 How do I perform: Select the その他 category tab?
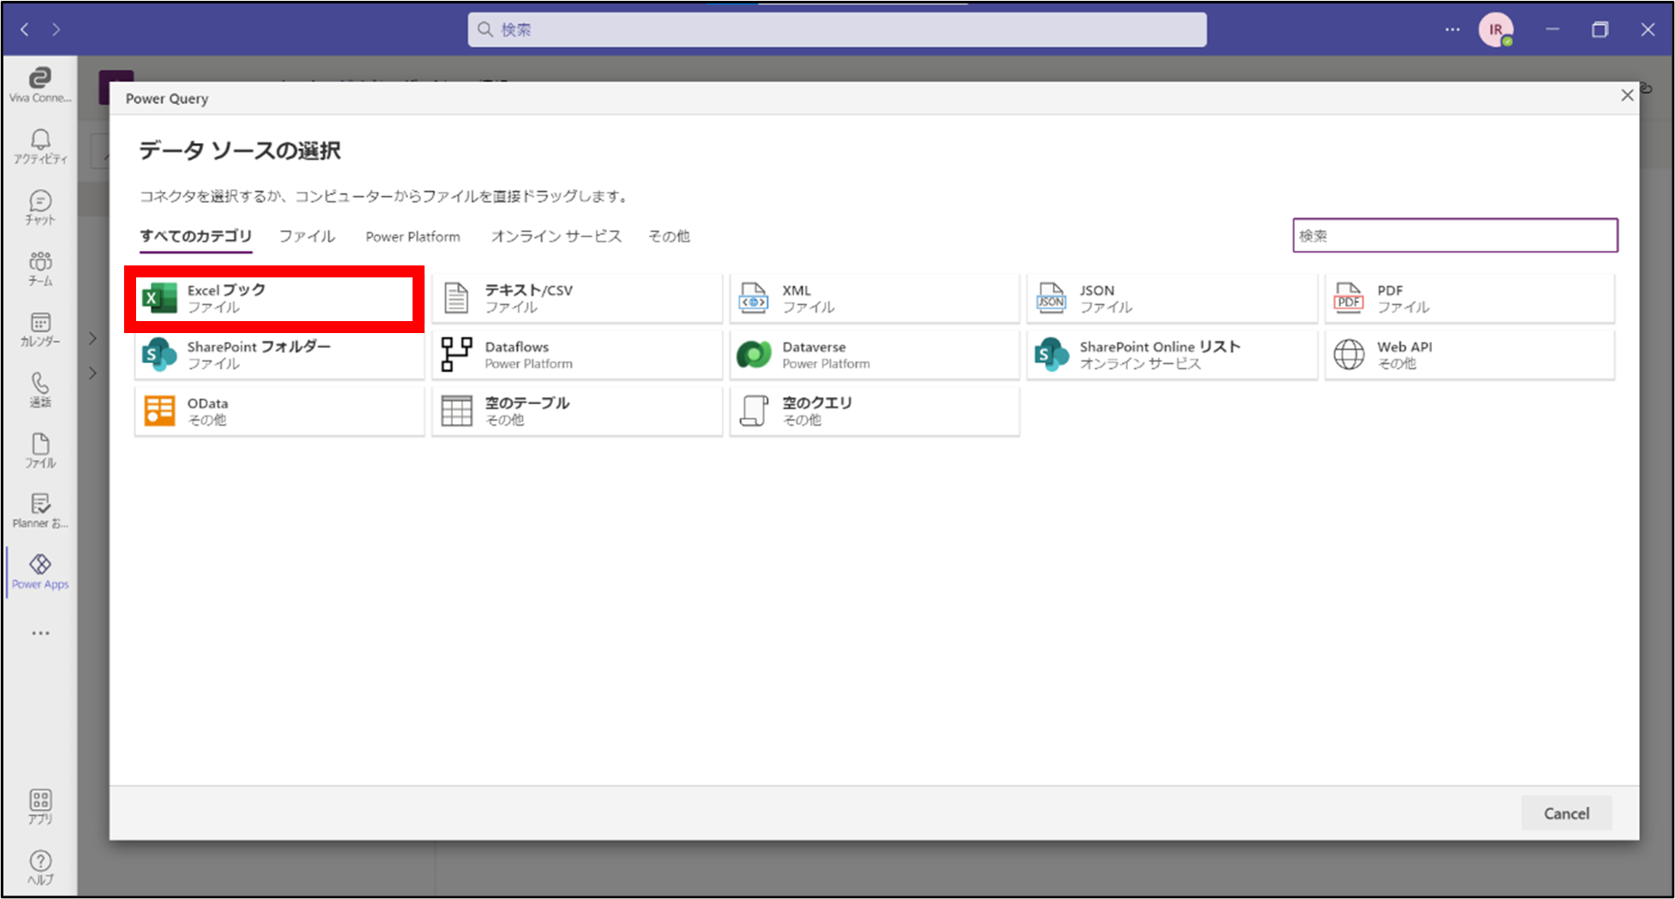click(x=668, y=236)
